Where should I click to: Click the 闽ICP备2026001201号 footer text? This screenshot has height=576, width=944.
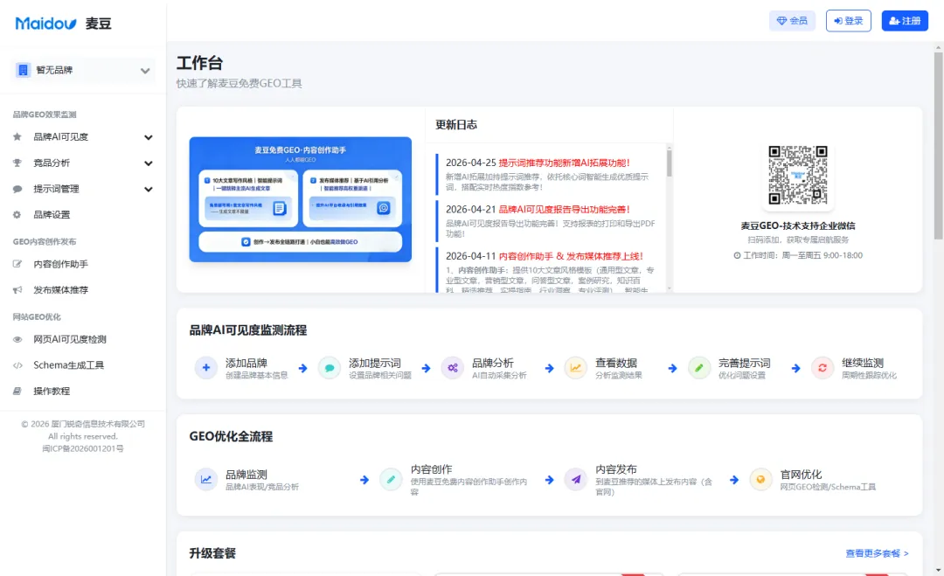tap(83, 449)
